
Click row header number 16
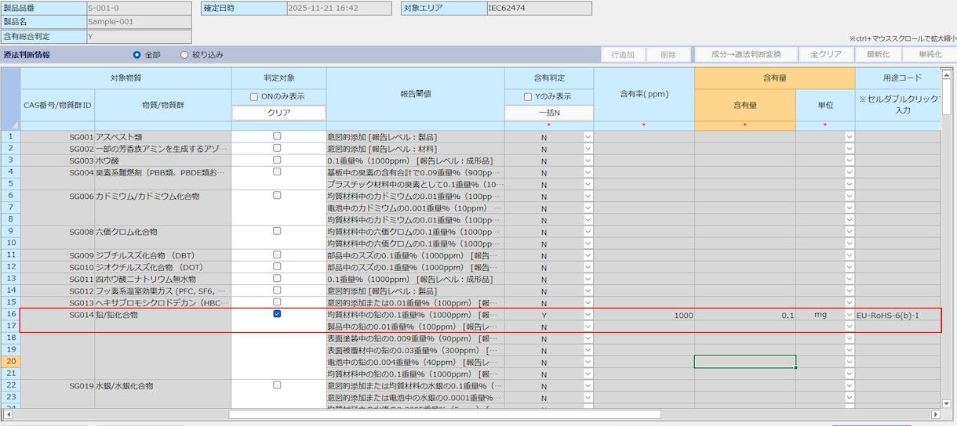point(11,315)
